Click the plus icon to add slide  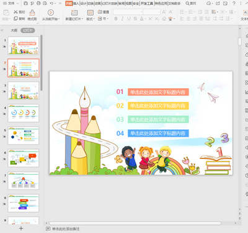[x=21, y=229]
